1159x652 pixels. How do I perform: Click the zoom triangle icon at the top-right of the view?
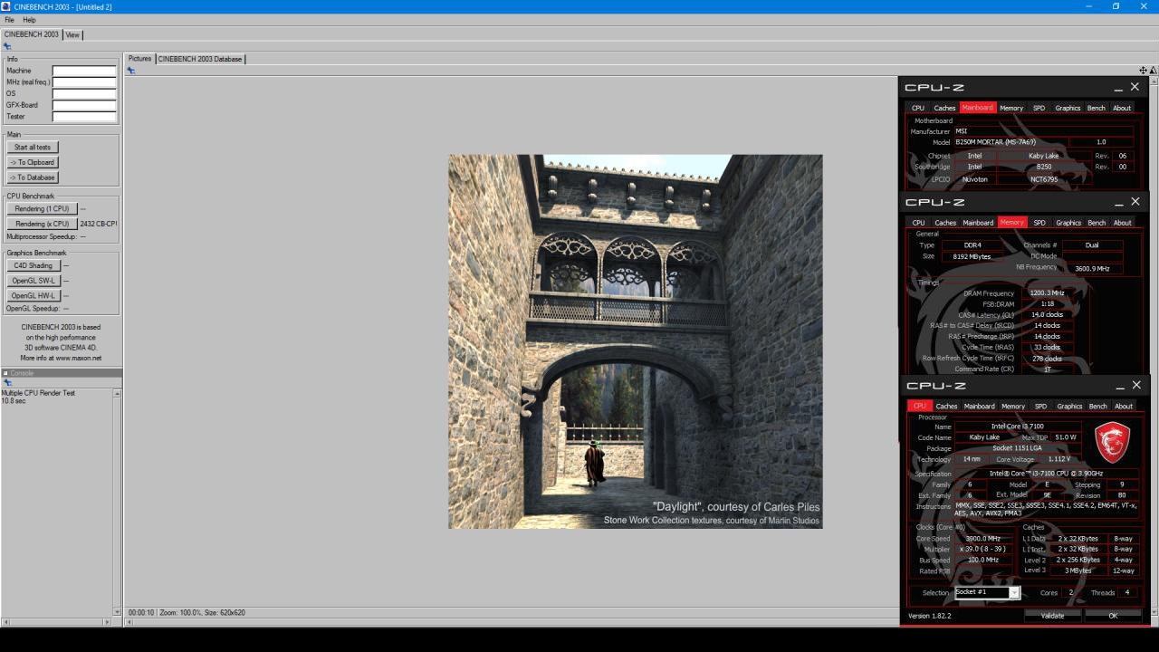tap(1153, 71)
